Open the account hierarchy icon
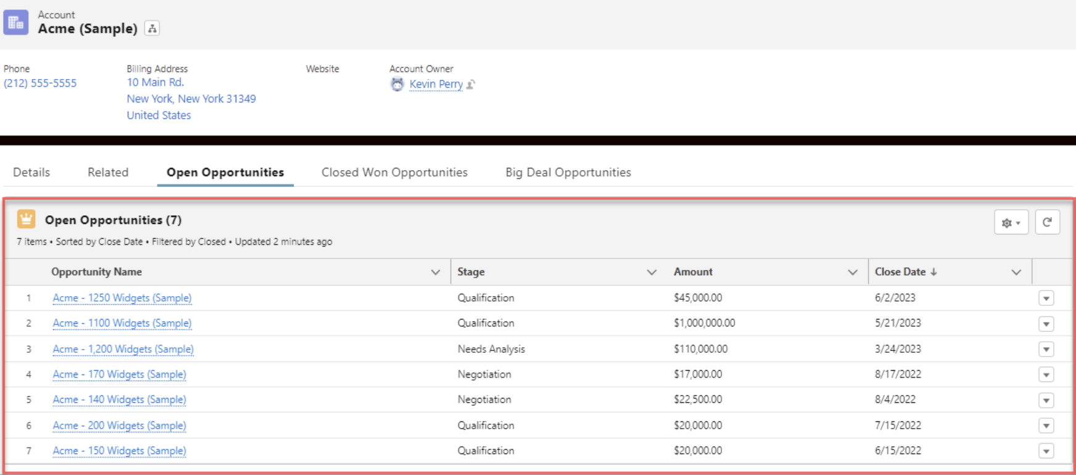This screenshot has width=1076, height=475. 152,28
